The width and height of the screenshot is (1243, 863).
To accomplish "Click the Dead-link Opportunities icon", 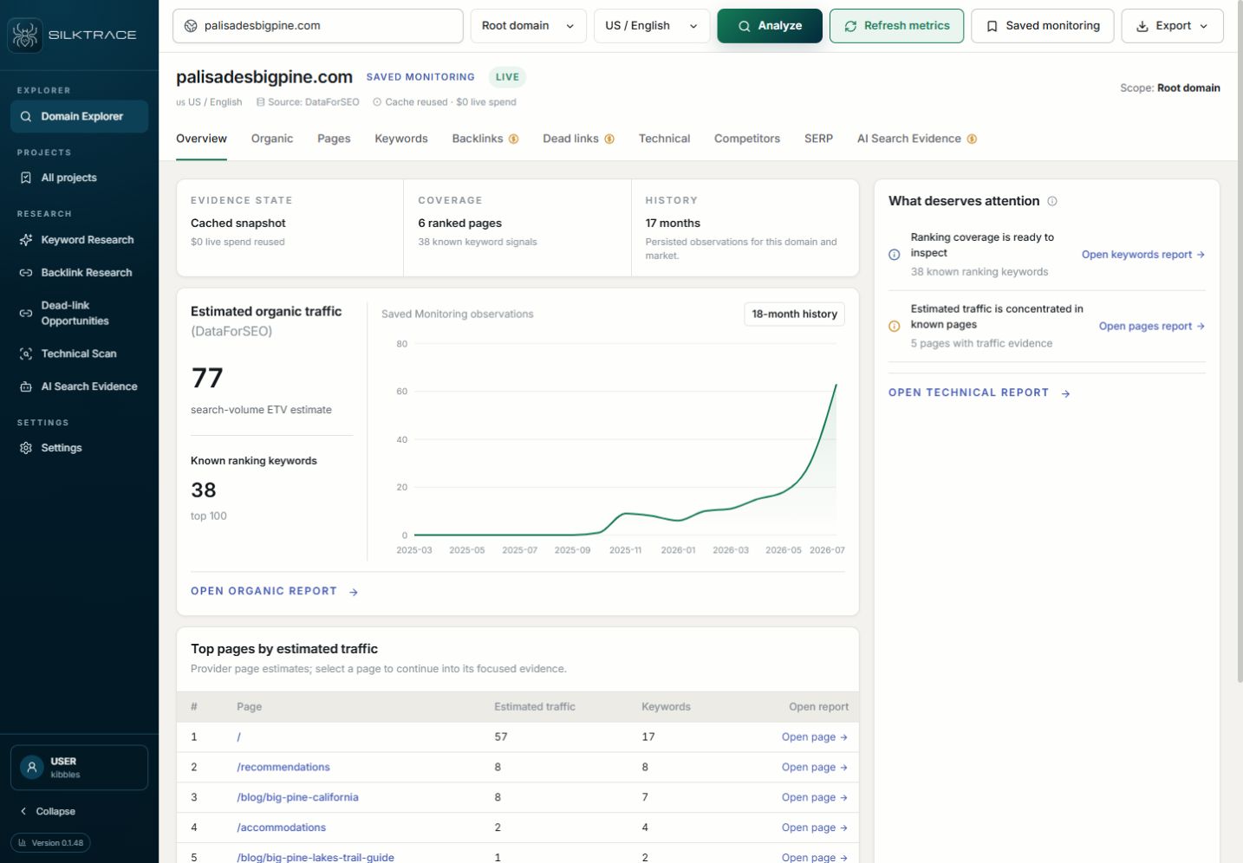I will (26, 313).
